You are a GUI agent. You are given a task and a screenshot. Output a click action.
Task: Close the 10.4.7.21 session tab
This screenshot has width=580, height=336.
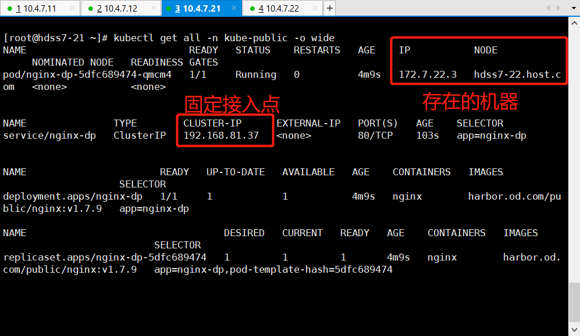233,8
